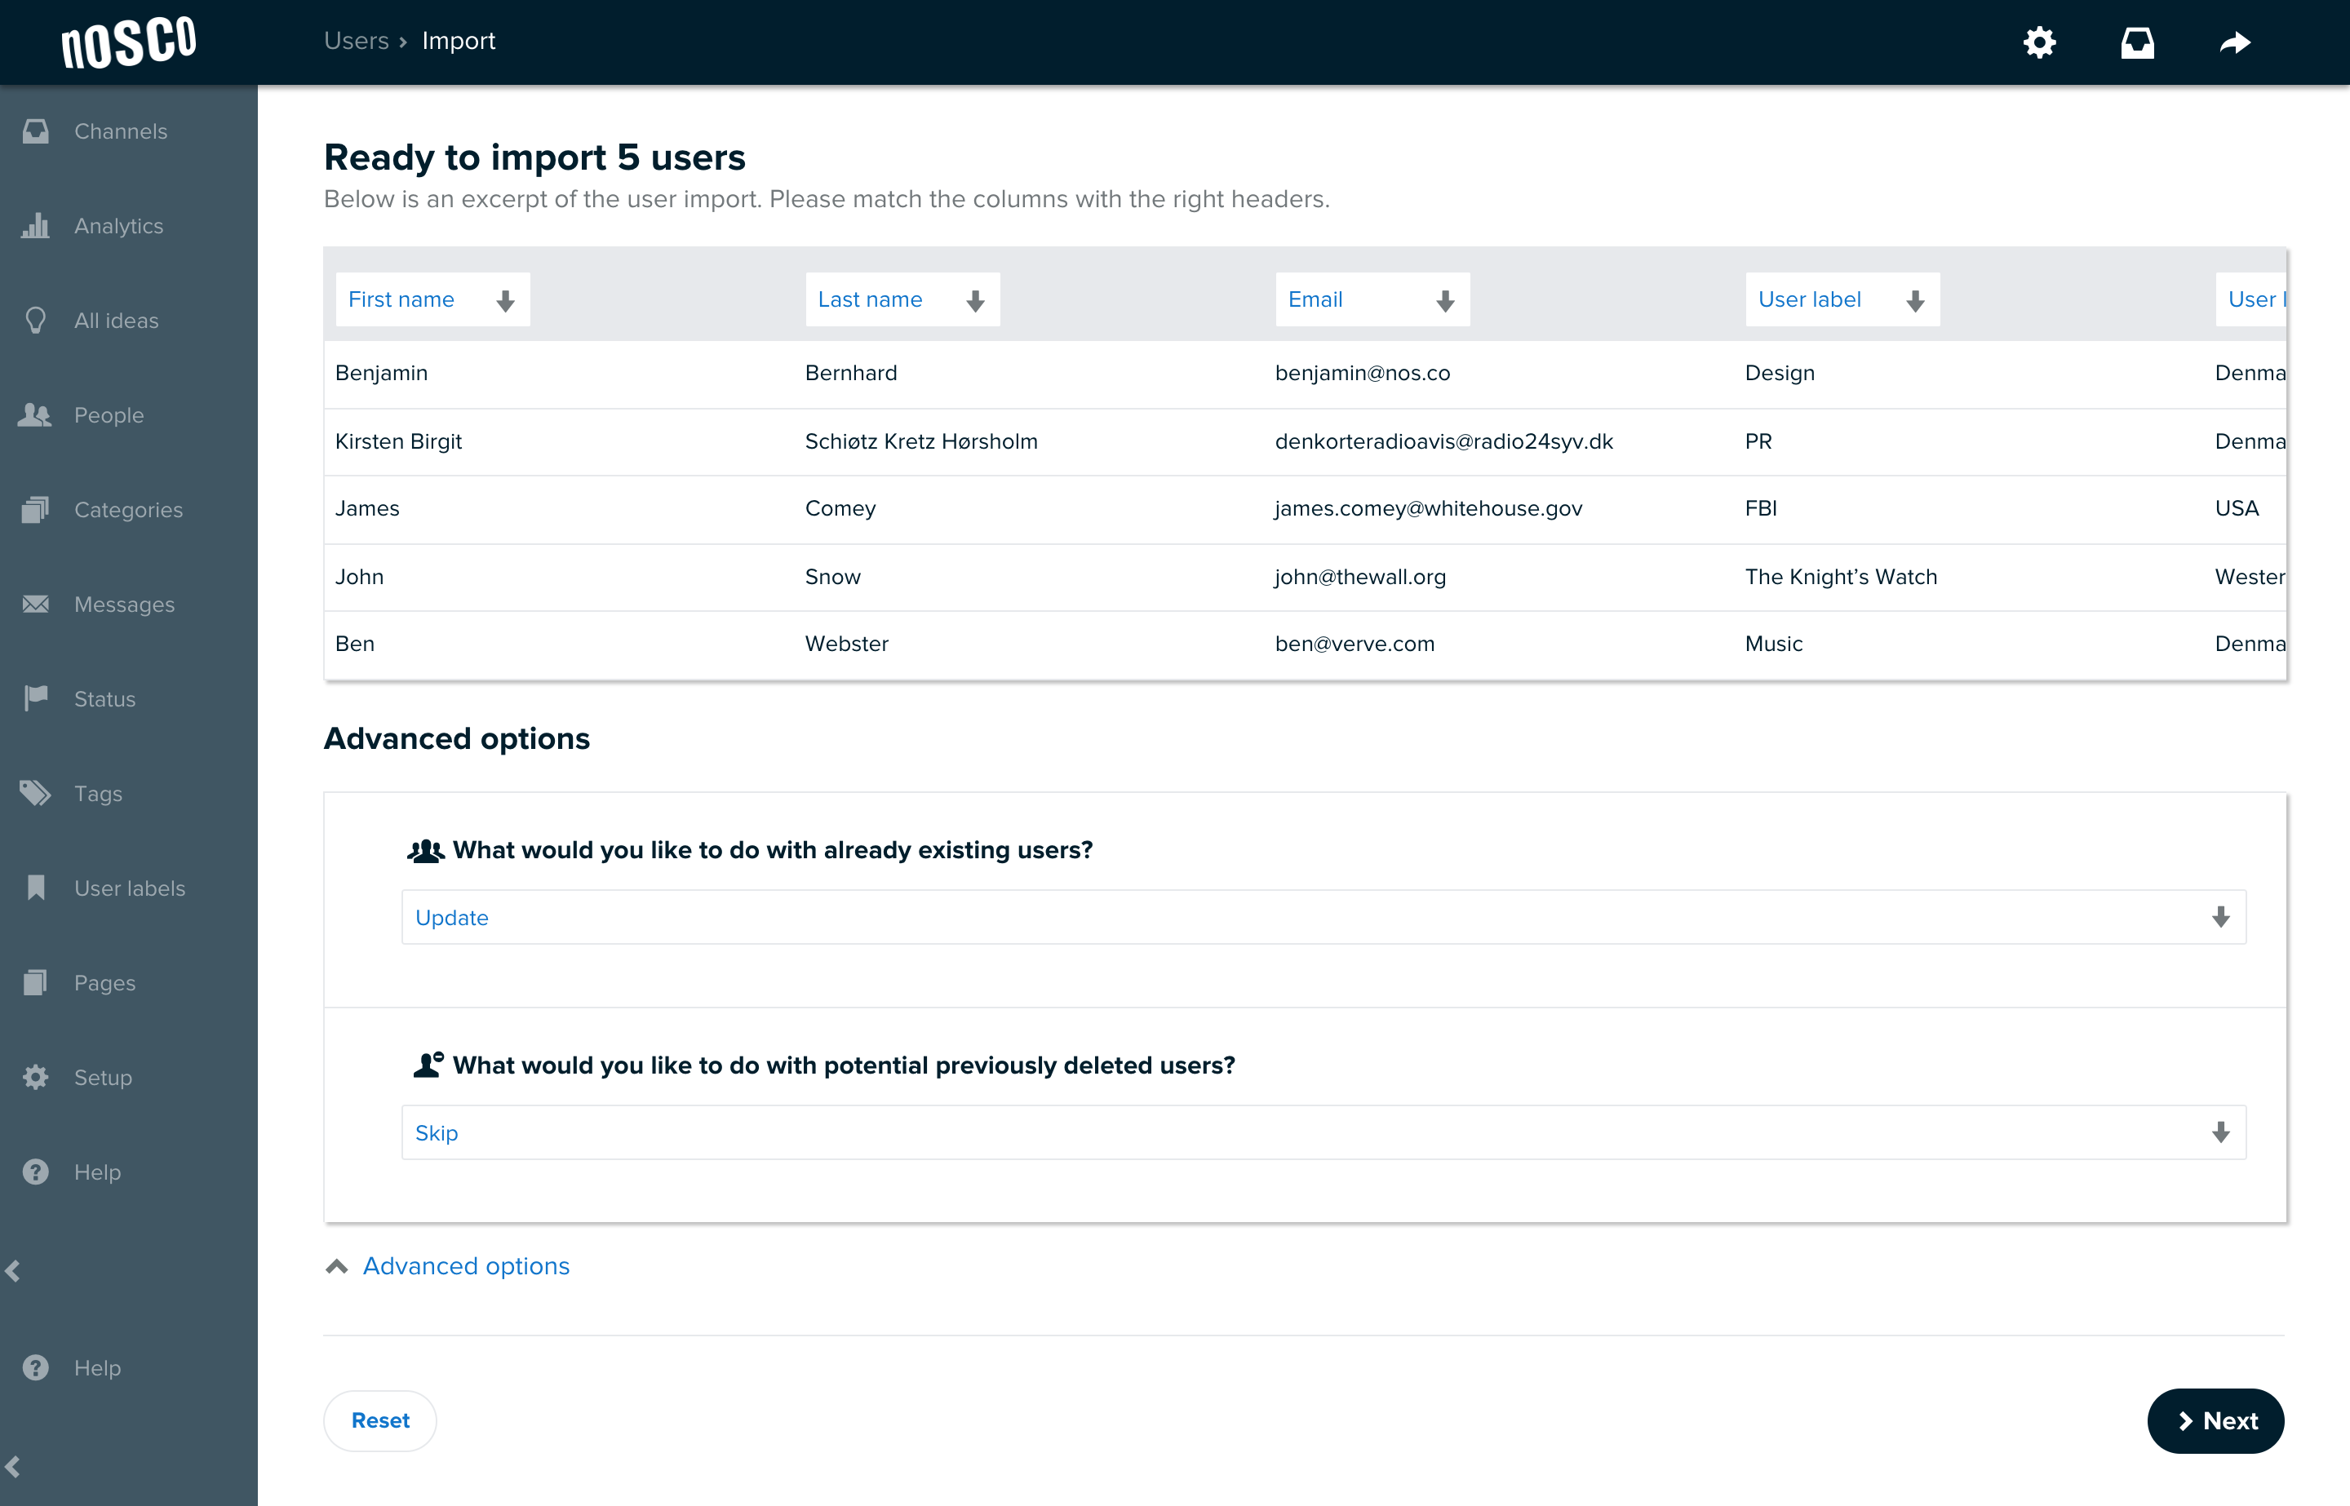Click the Next button
The height and width of the screenshot is (1506, 2350).
(x=2215, y=1421)
